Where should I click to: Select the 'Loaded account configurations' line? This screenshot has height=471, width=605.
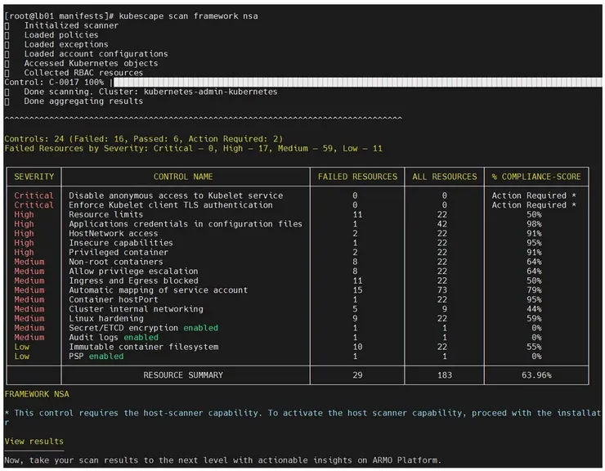[x=96, y=54]
